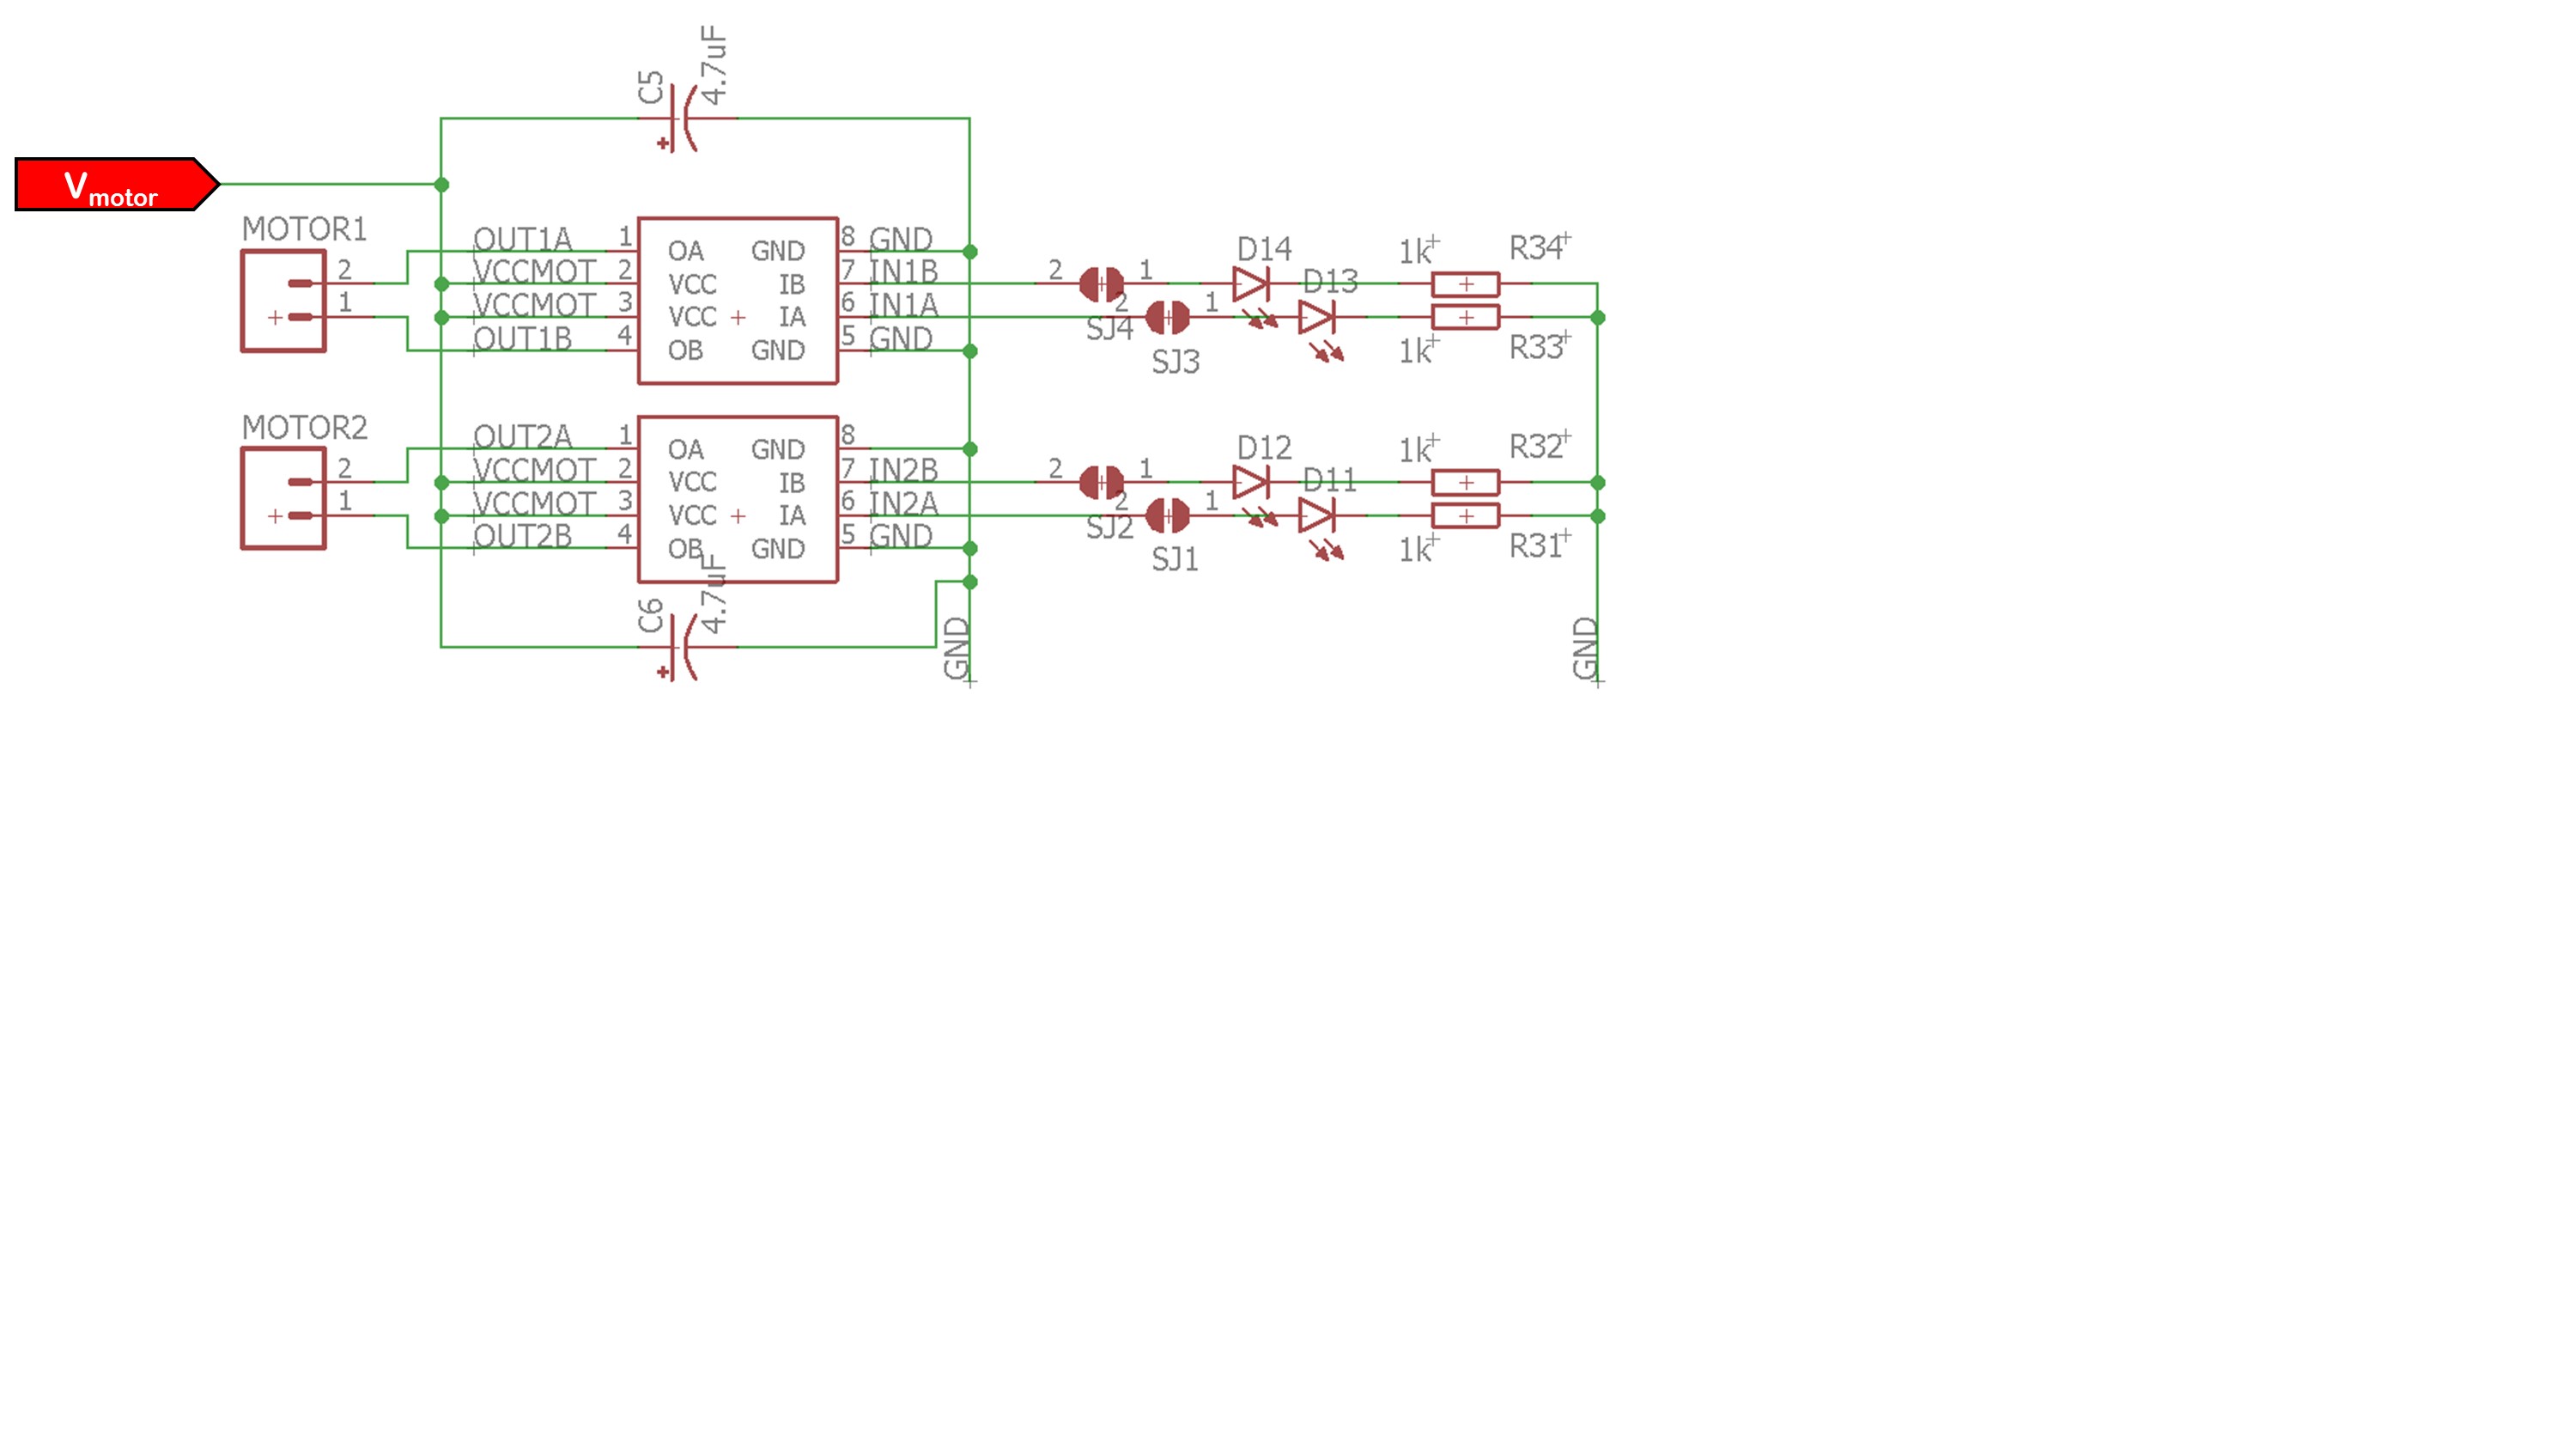The height and width of the screenshot is (1450, 2576).
Task: Select resistor R33 symbol
Action: (x=1466, y=318)
